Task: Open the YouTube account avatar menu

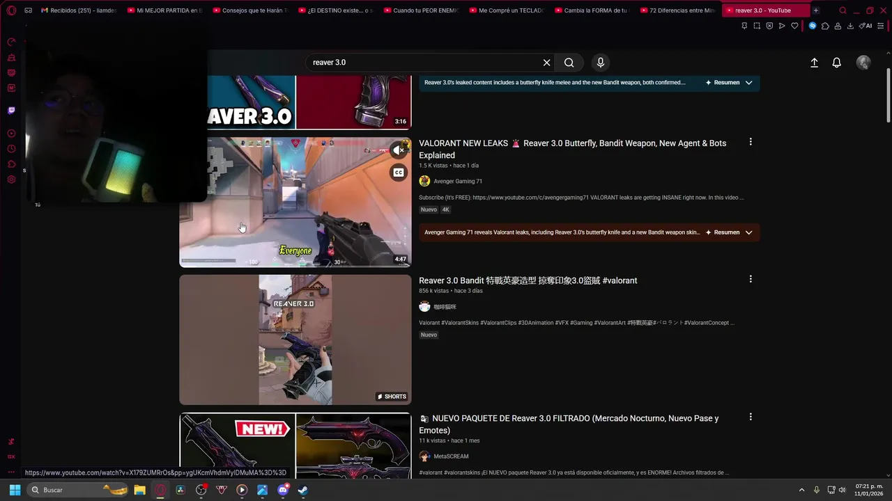Action: 863,63
